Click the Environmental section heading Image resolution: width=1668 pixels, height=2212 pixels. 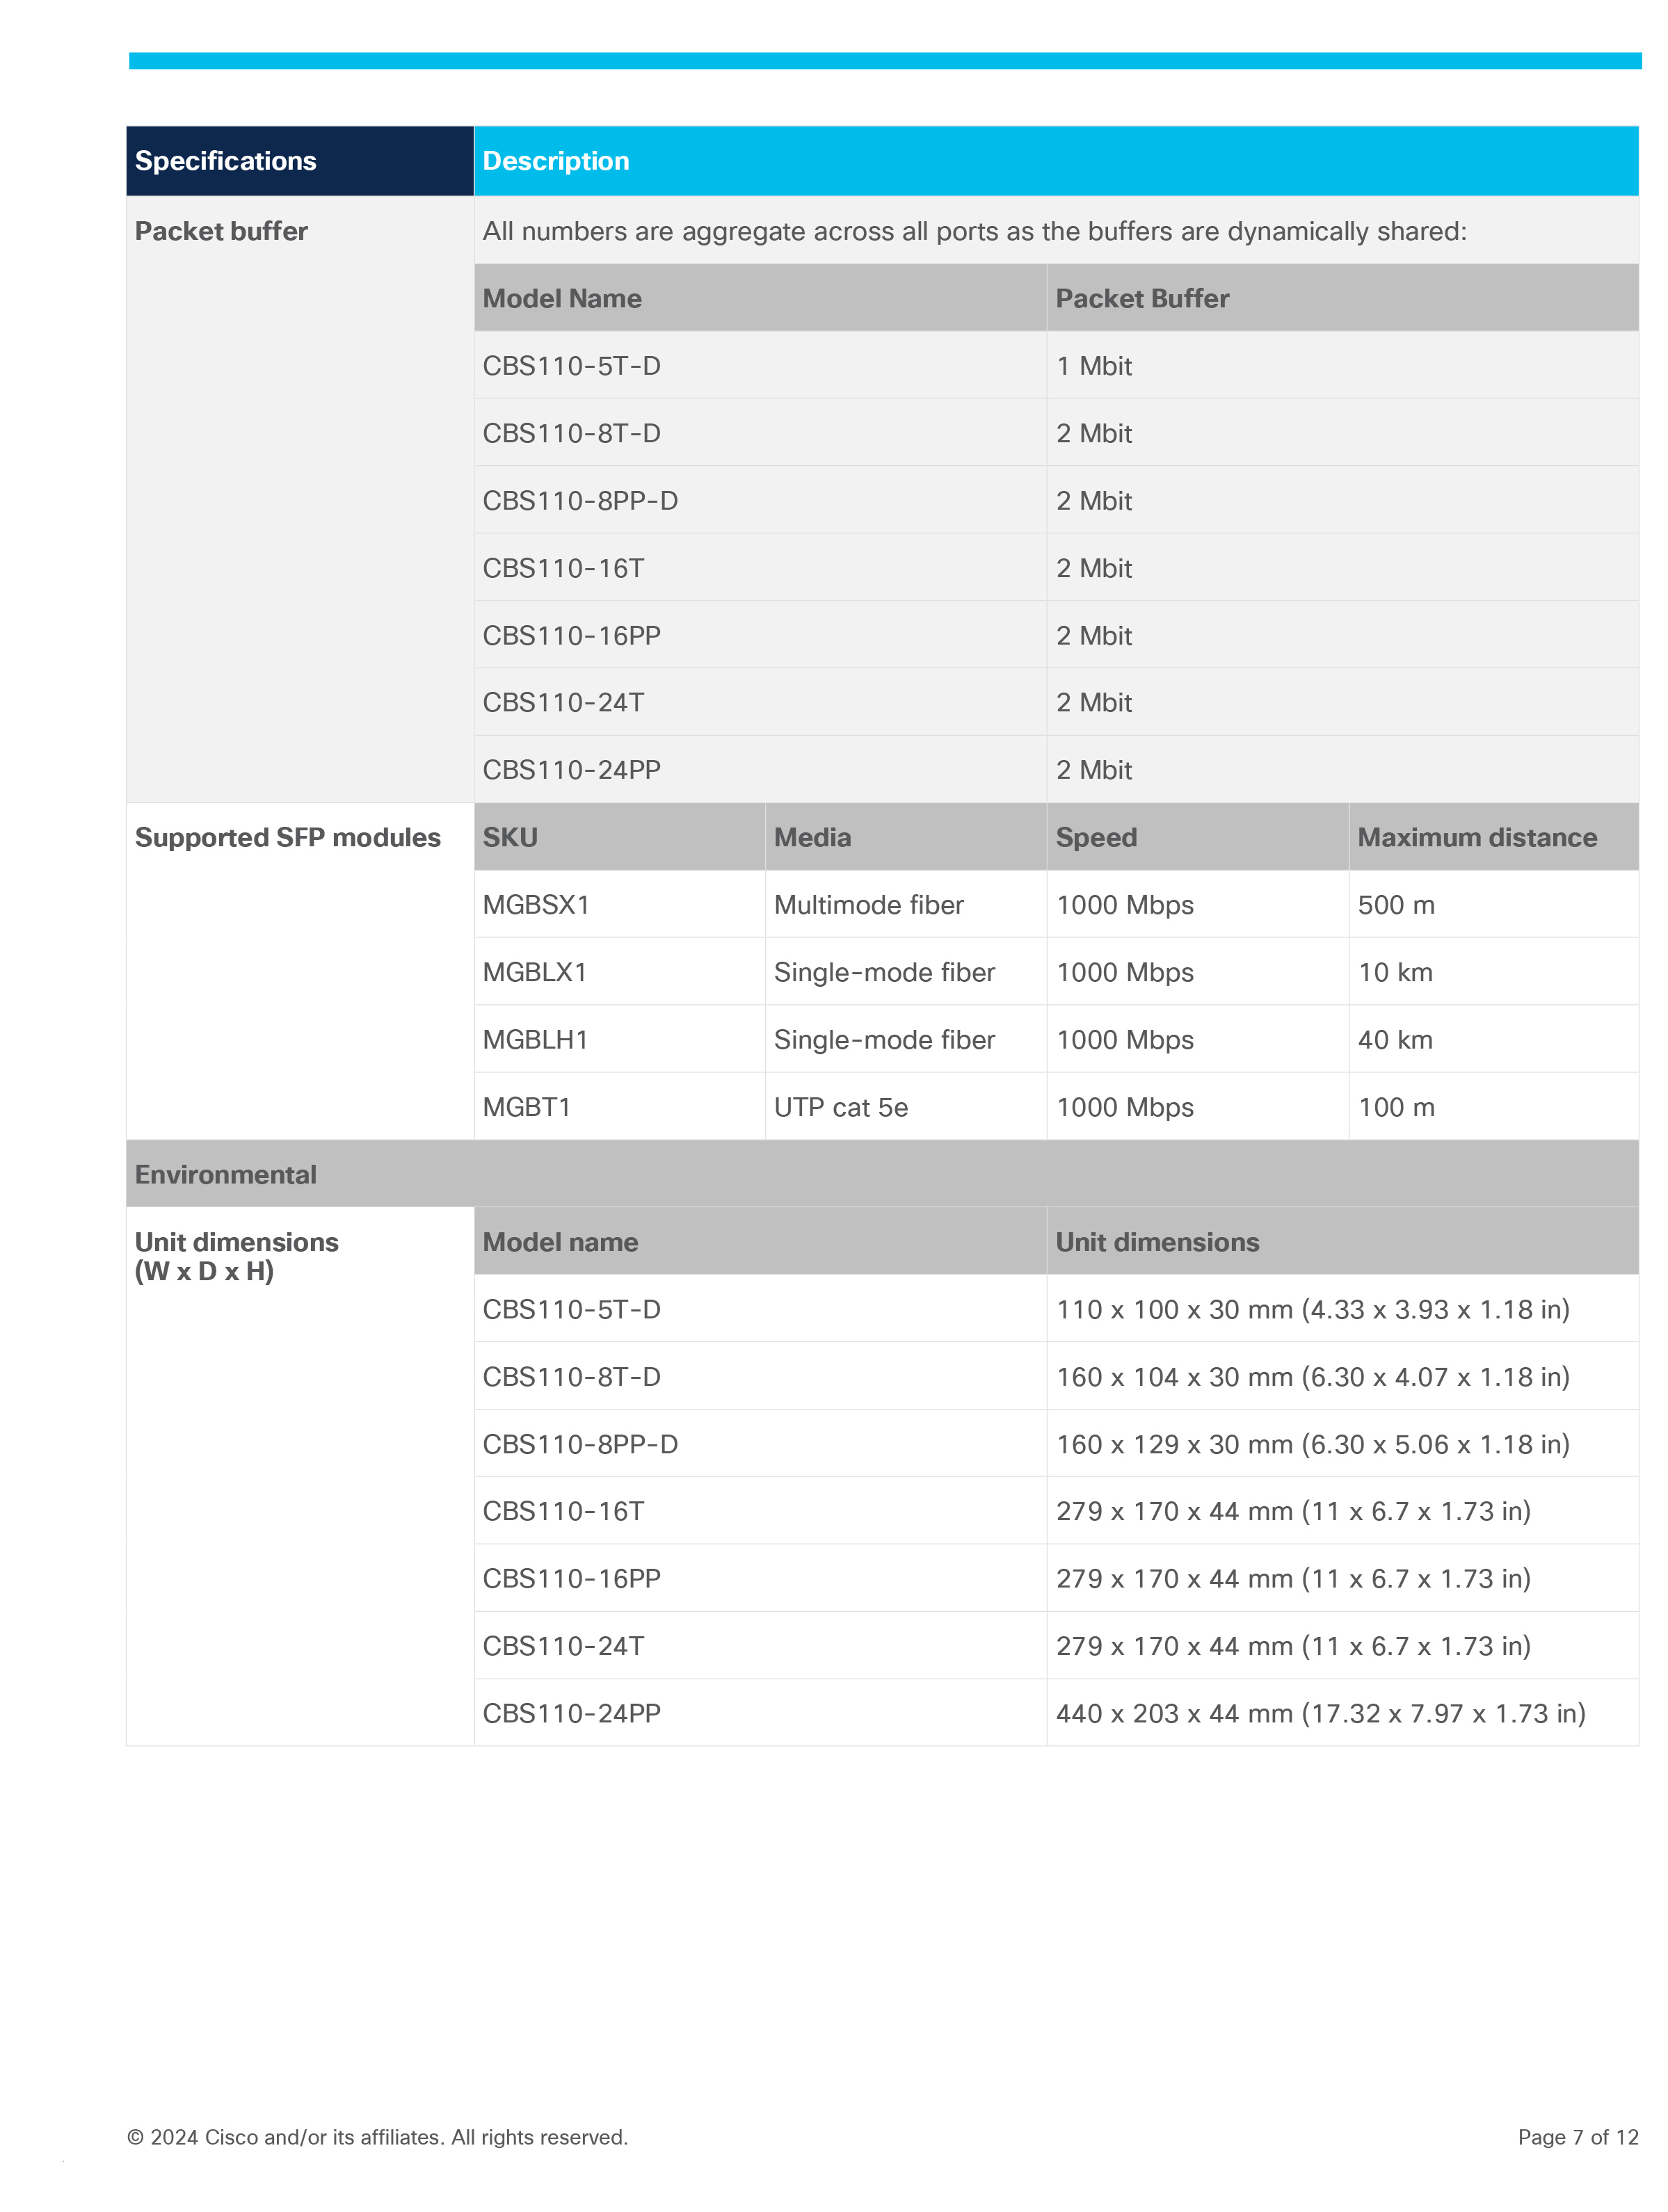pyautogui.click(x=225, y=1174)
